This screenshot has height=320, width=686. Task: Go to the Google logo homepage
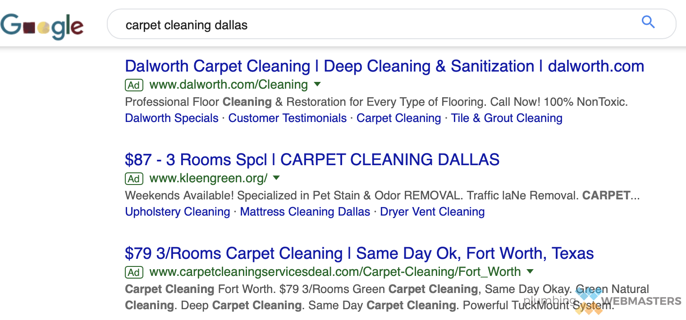(x=42, y=26)
